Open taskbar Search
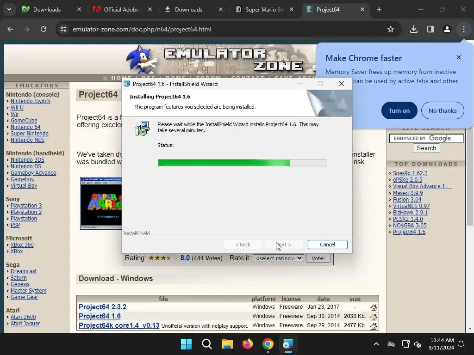474x355 pixels. pyautogui.click(x=207, y=344)
